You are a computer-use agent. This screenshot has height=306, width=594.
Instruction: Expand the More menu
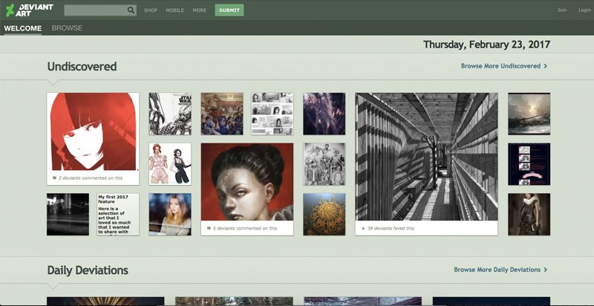click(x=199, y=10)
